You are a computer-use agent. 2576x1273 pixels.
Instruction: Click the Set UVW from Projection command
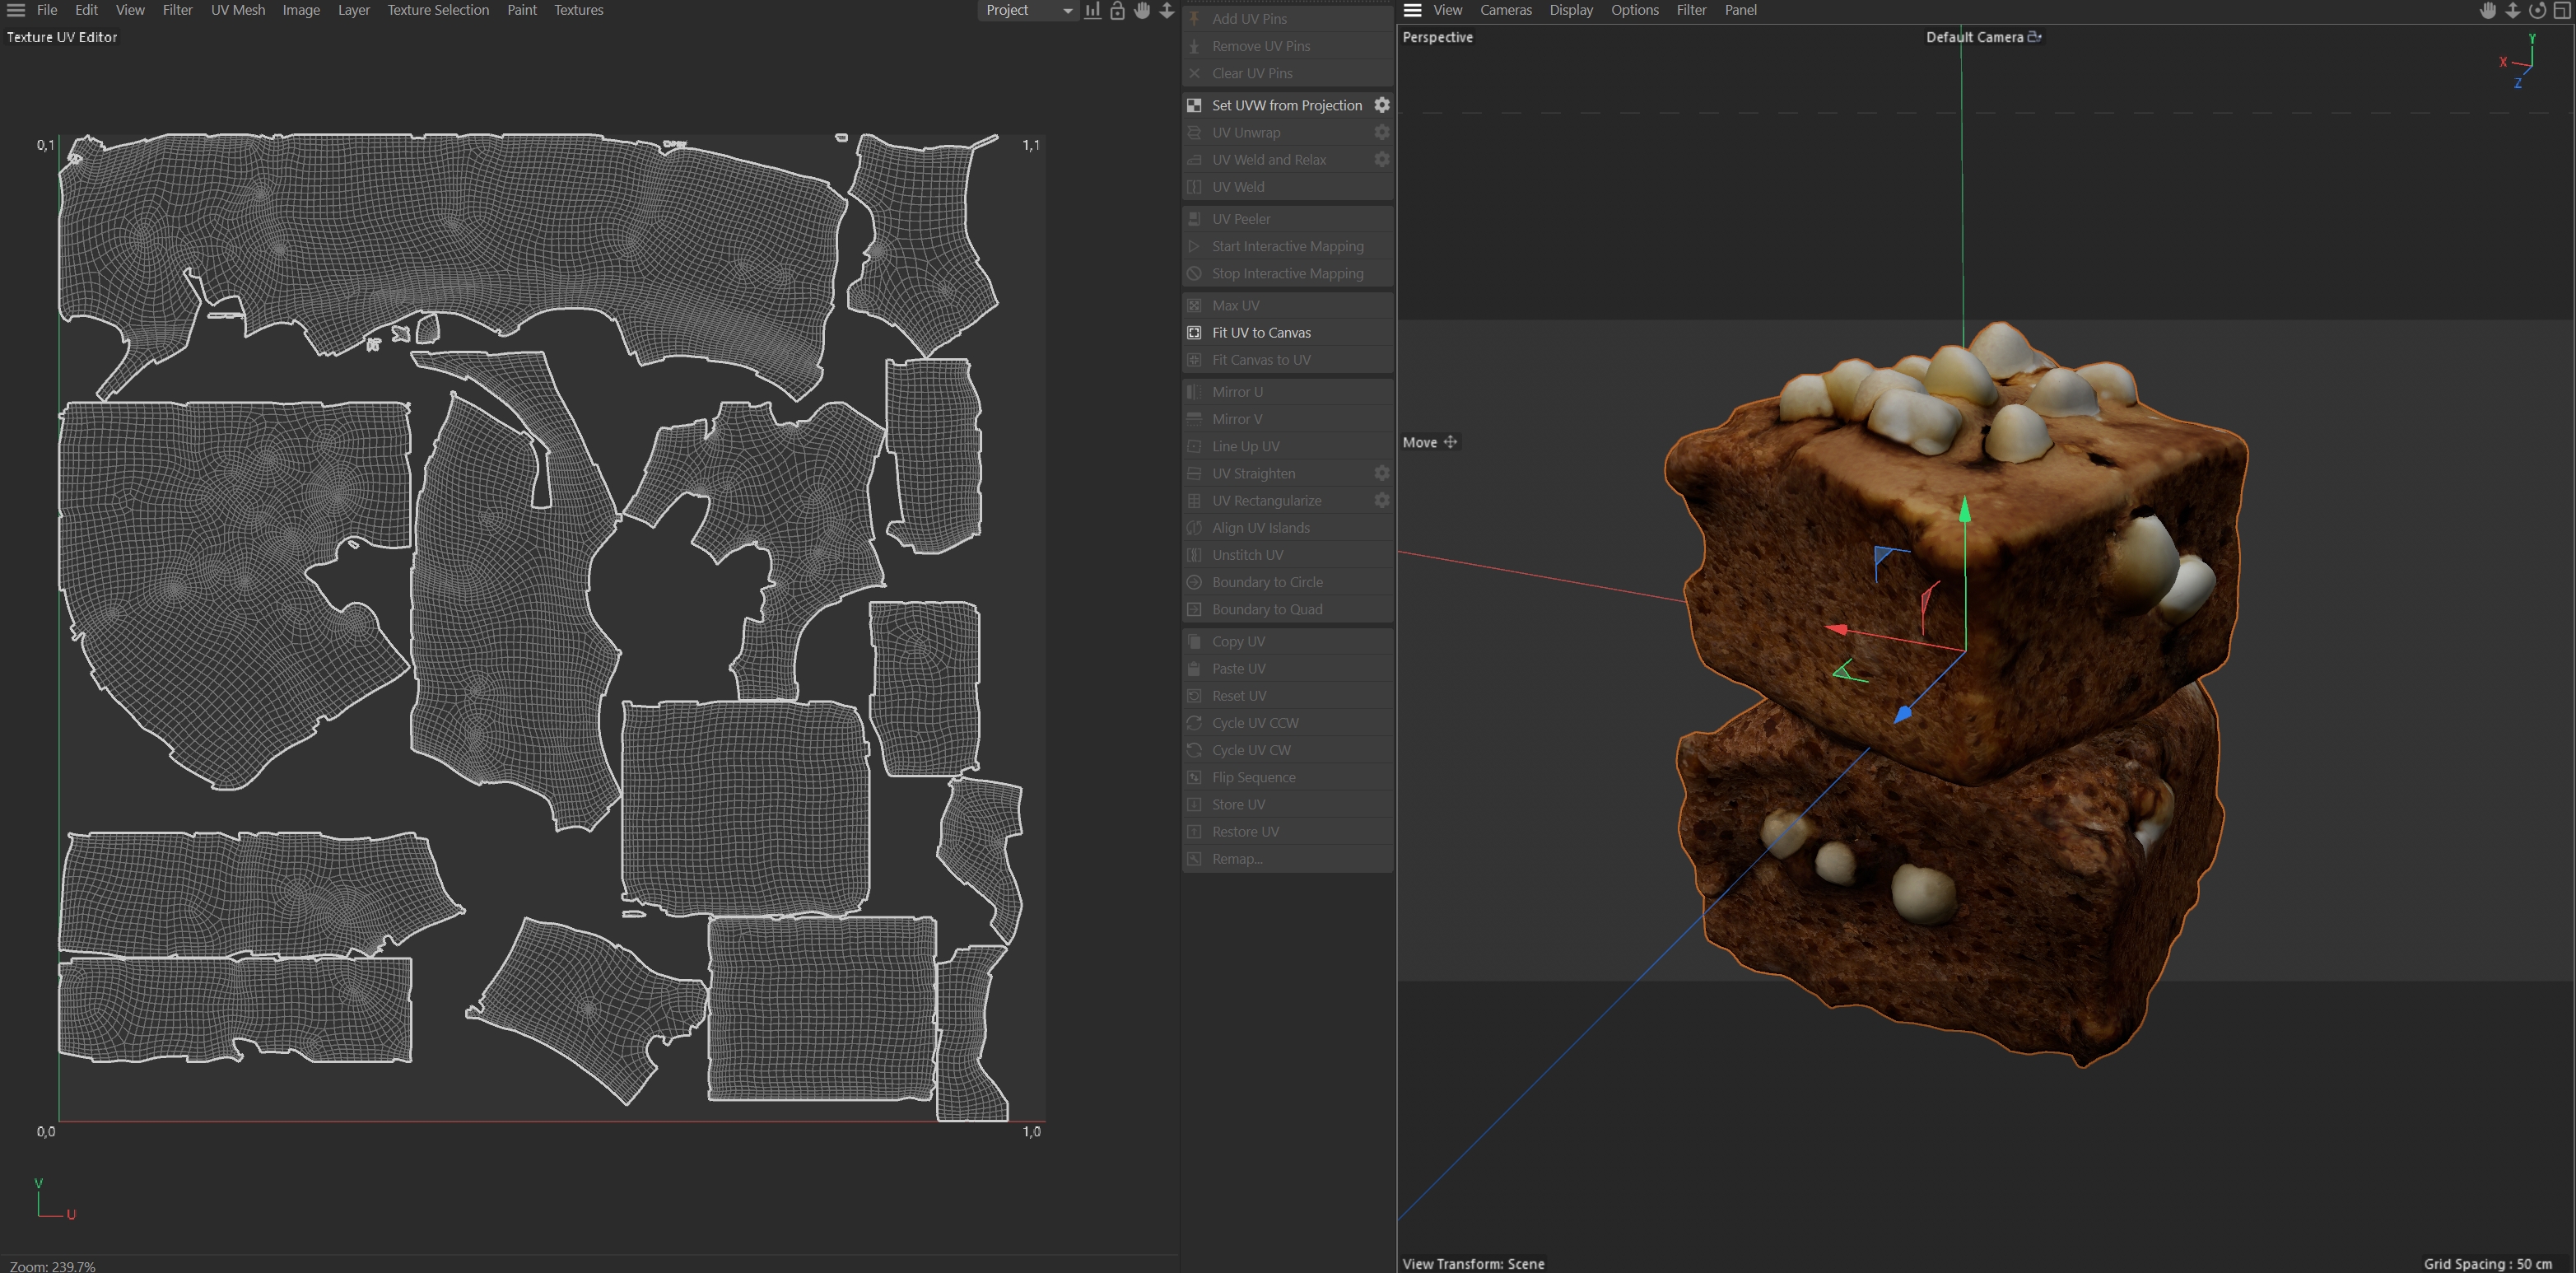click(1286, 105)
